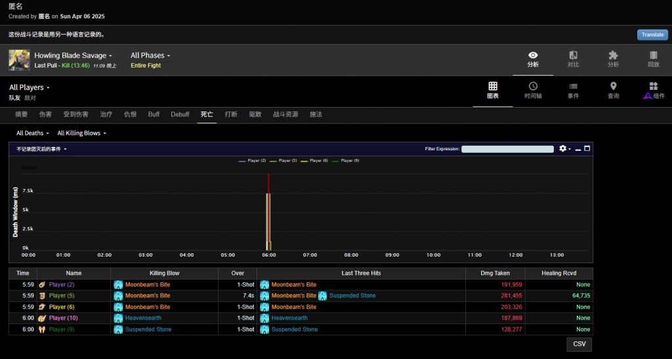
Task: Open the All Phases dropdown
Action: pos(150,56)
